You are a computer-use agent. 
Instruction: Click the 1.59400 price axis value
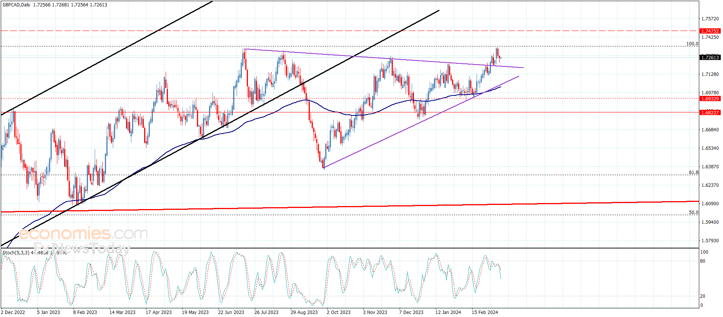(710, 222)
